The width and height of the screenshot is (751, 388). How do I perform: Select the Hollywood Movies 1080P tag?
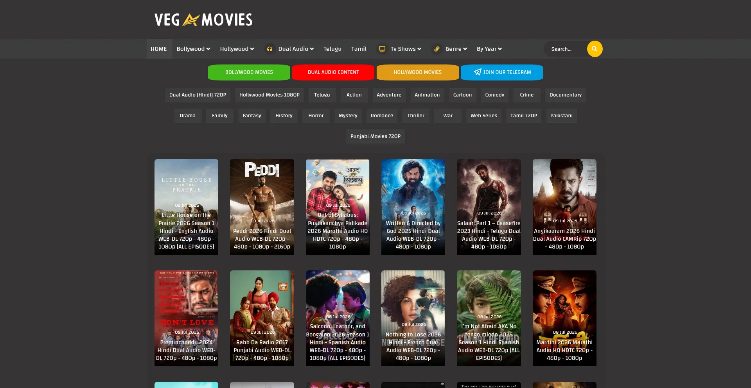[x=269, y=95]
